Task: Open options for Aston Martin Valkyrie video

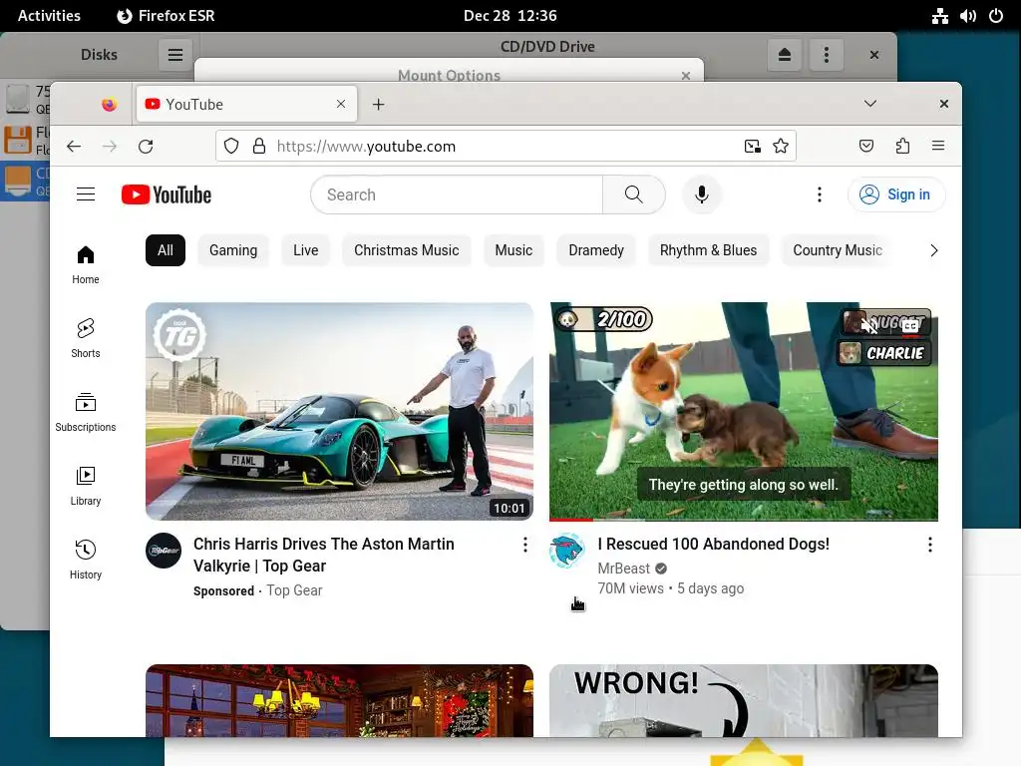Action: (524, 546)
